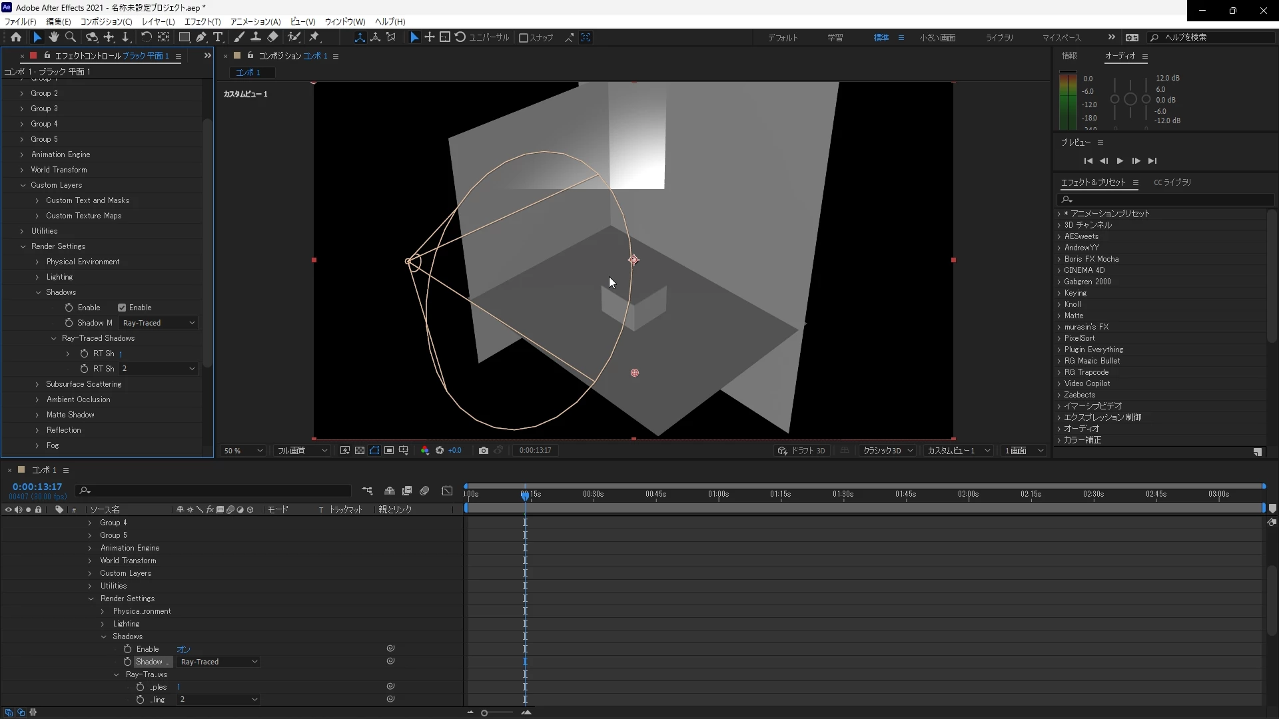Expand the Ambient Occlusion group
This screenshot has height=719, width=1279.
coord(37,399)
